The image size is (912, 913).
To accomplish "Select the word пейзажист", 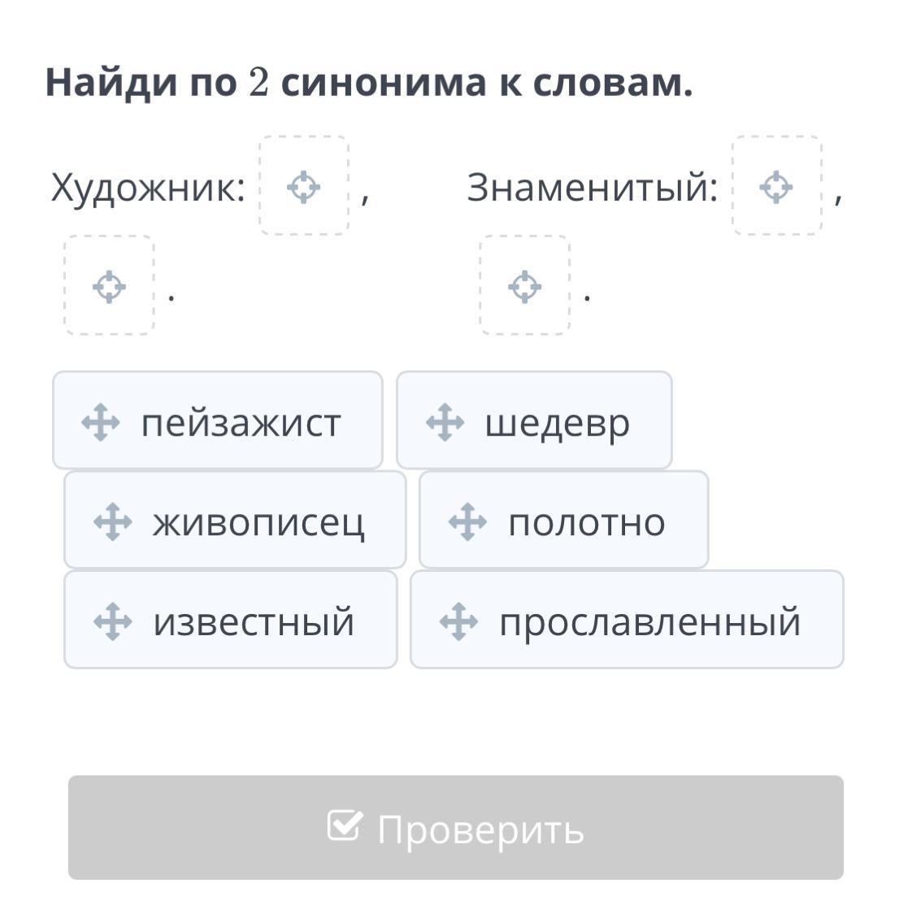I will (241, 423).
